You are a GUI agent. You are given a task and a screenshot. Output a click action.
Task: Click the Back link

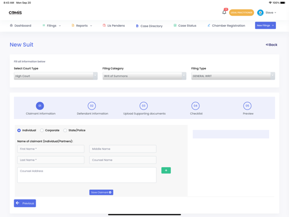click(x=272, y=45)
